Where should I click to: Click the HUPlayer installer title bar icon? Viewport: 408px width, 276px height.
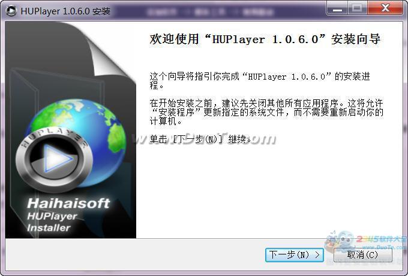(11, 11)
